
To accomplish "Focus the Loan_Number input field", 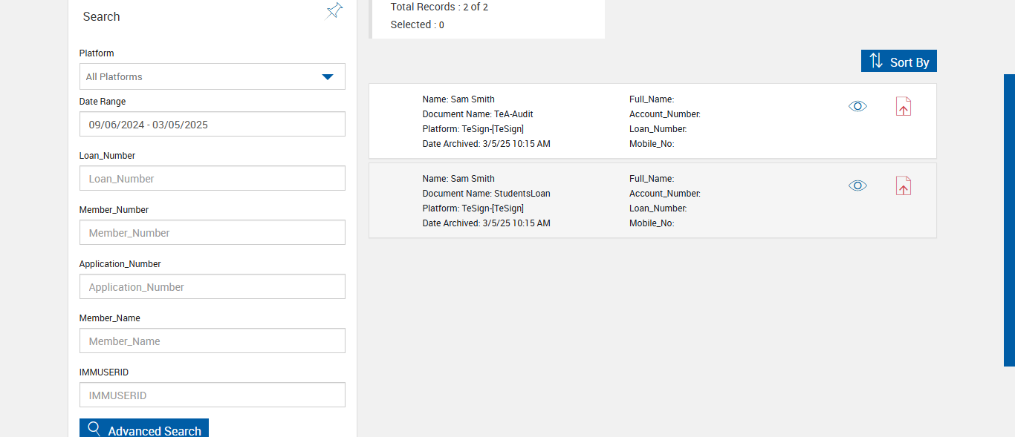I will [x=212, y=179].
